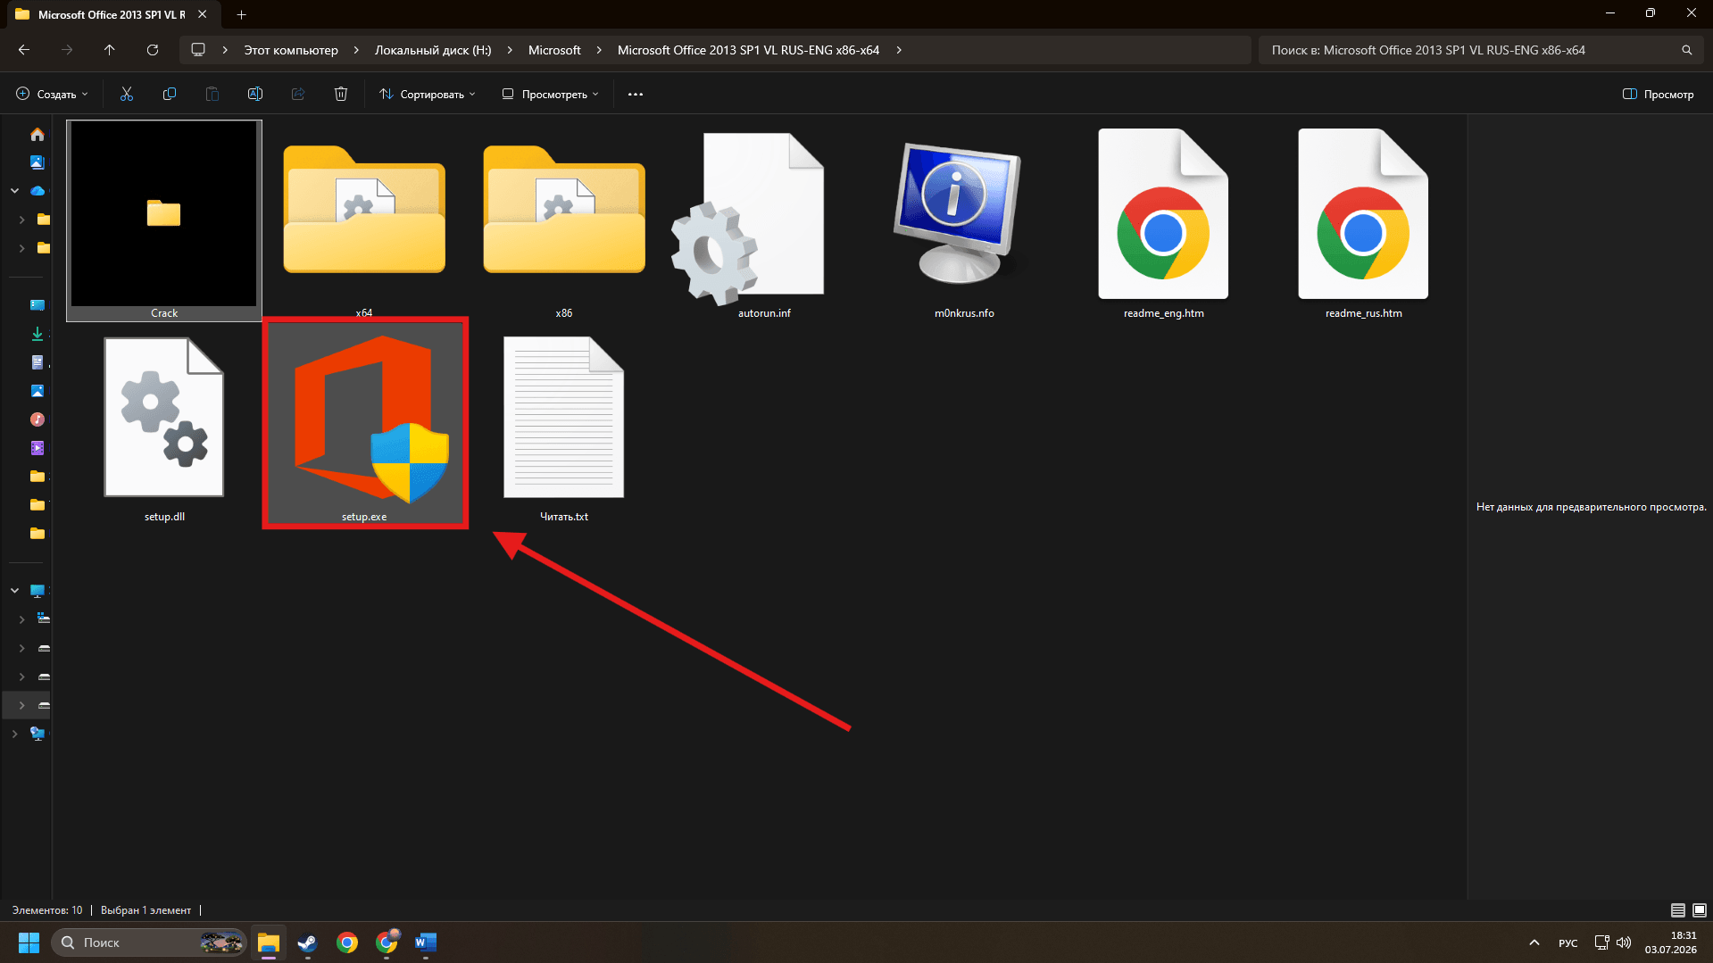Open the Просмотреть view dropdown
Image resolution: width=1713 pixels, height=963 pixels.
551,94
